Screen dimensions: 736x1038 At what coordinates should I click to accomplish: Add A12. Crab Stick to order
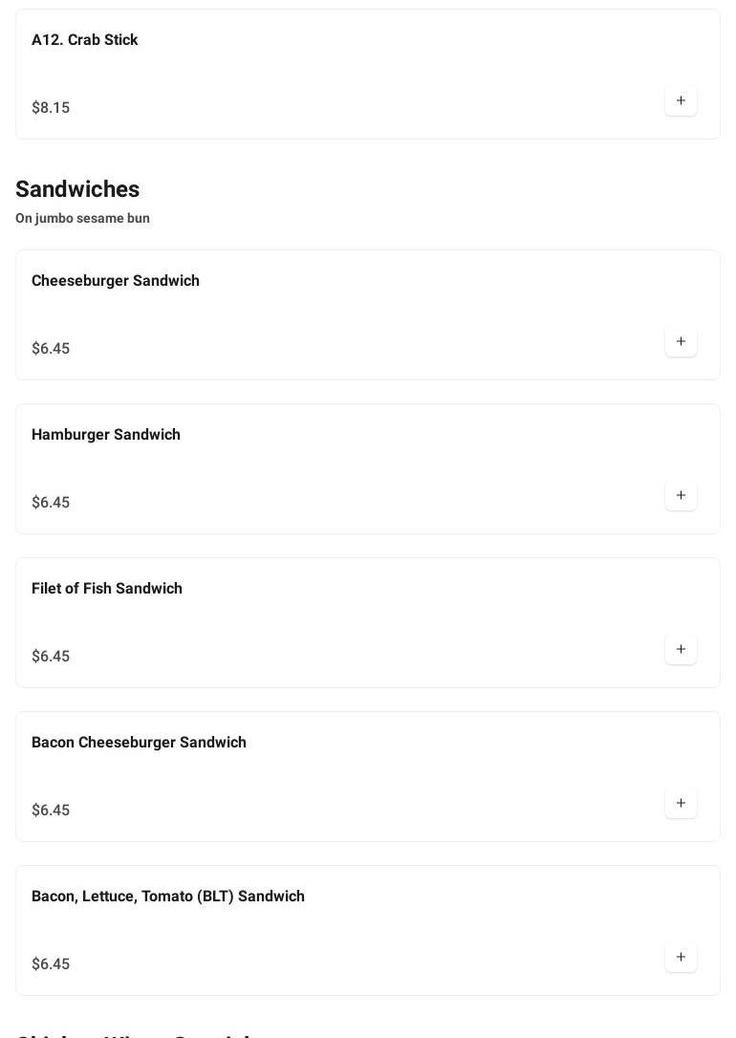[681, 100]
